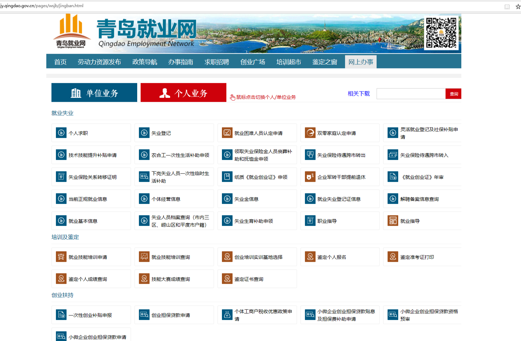Open 培训超市 in navigation menu
Viewport: 521px width, 341px height.
pyautogui.click(x=288, y=62)
